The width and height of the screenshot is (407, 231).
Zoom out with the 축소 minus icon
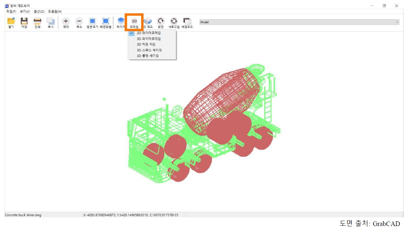coord(79,21)
